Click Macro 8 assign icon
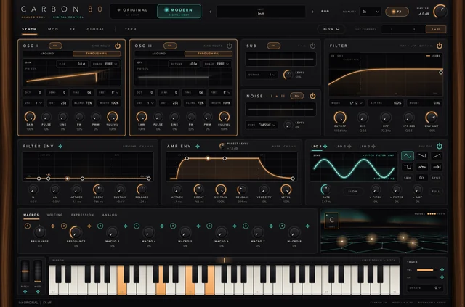 (307, 226)
